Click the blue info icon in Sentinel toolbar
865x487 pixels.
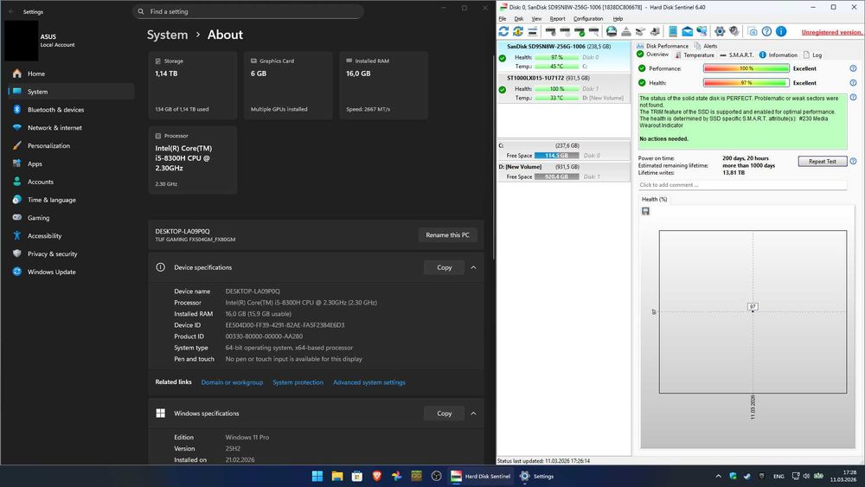(781, 31)
